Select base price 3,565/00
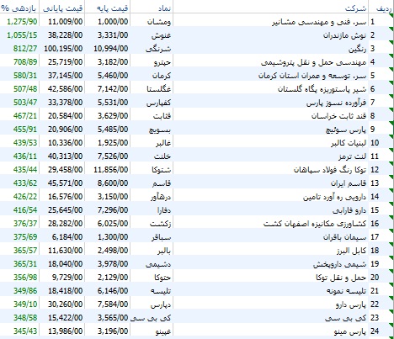Image resolution: width=394 pixels, height=339 pixels. [113, 318]
